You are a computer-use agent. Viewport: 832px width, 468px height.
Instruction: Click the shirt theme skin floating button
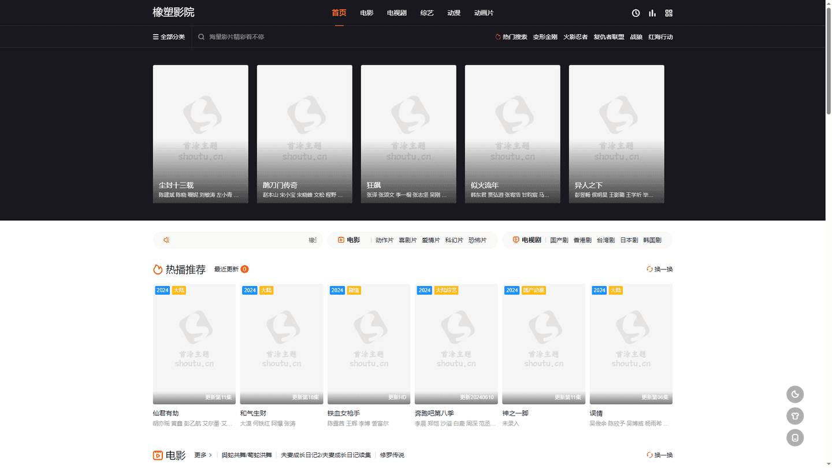[795, 416]
